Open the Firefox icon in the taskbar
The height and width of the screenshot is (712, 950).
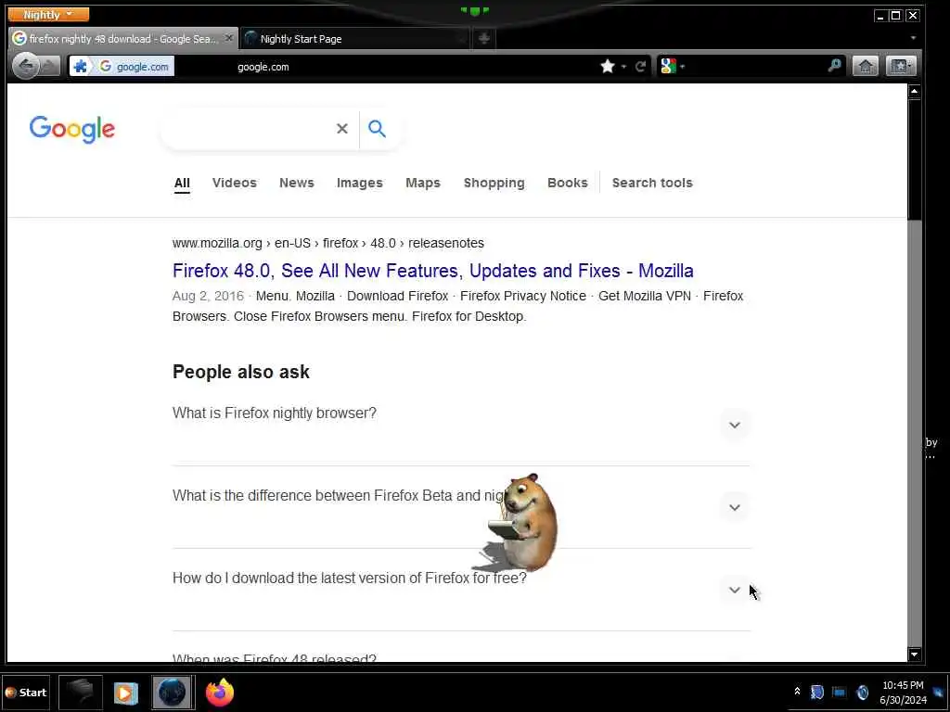tap(219, 692)
